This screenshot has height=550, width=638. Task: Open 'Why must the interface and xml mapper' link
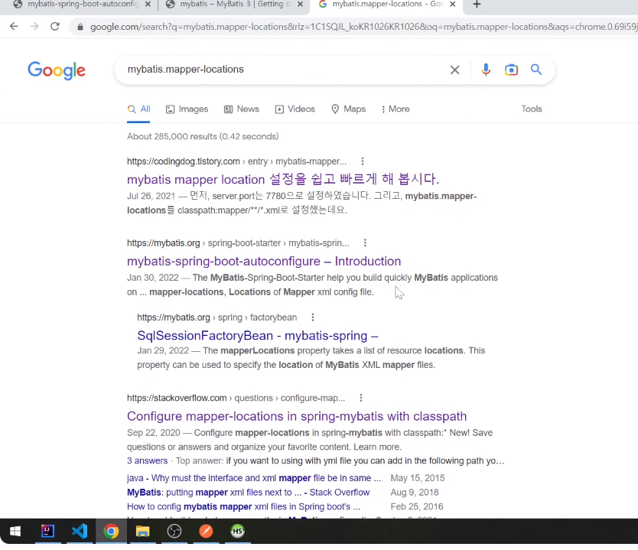(x=254, y=478)
